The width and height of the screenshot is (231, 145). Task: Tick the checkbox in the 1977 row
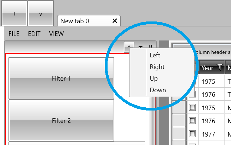(x=193, y=134)
